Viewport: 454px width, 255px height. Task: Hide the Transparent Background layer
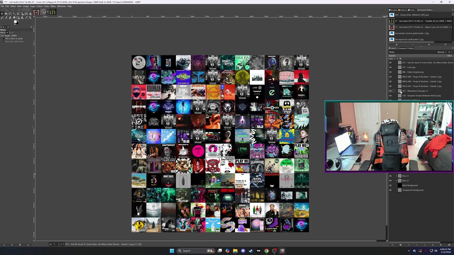pyautogui.click(x=391, y=190)
